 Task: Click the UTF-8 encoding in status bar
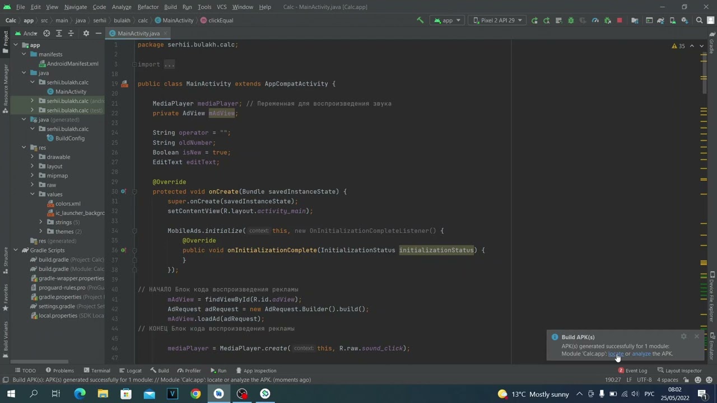click(x=644, y=379)
